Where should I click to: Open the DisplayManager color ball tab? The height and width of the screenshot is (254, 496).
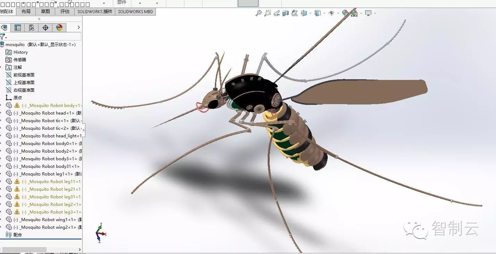[x=59, y=28]
